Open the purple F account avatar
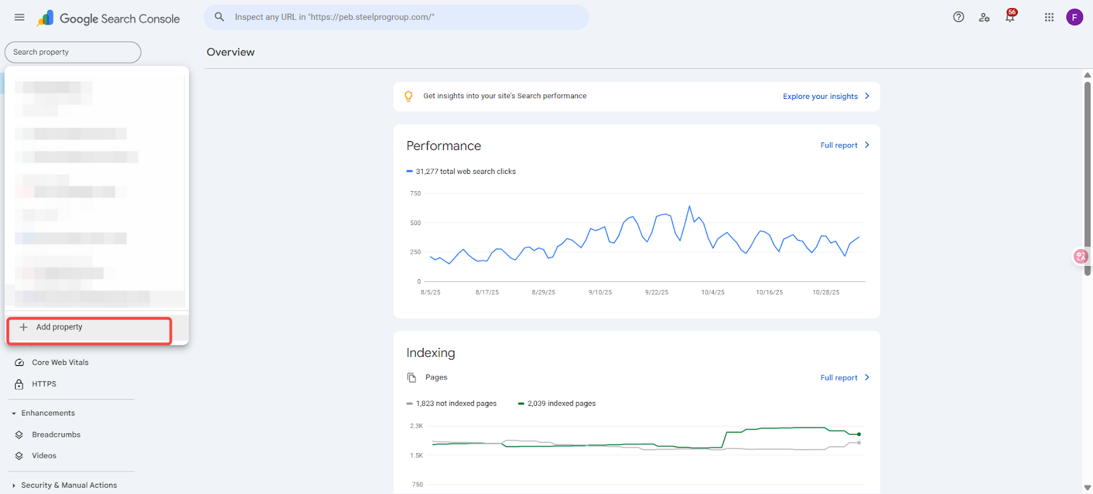 pyautogui.click(x=1075, y=17)
